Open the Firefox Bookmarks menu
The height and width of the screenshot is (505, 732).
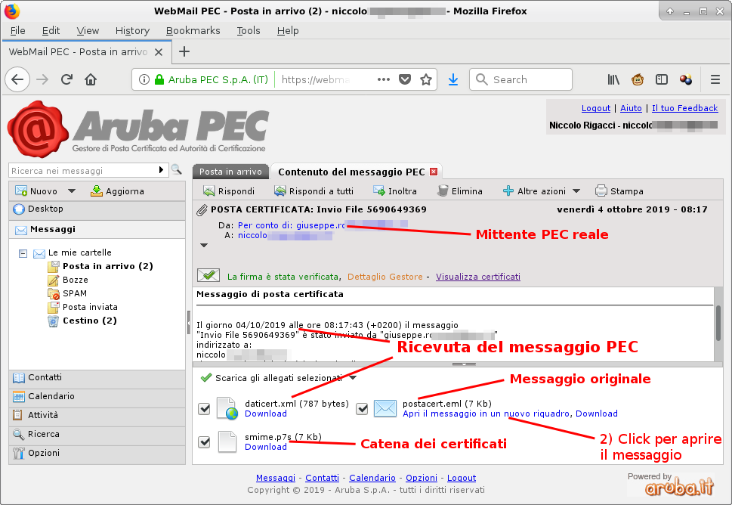[x=193, y=30]
